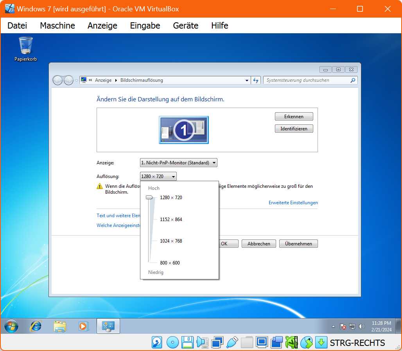Screen dimensions: 402x351
Task: Click the Übernehmen button
Action: point(298,243)
